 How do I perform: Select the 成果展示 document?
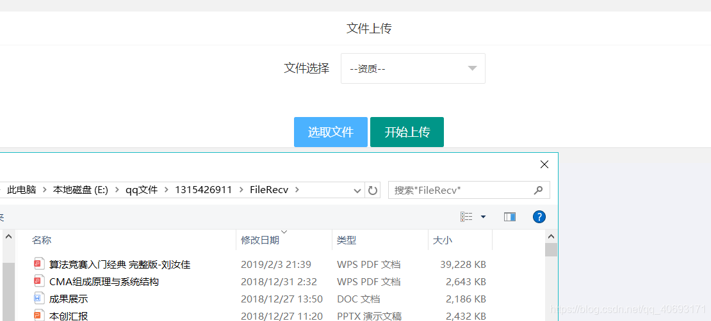[69, 299]
